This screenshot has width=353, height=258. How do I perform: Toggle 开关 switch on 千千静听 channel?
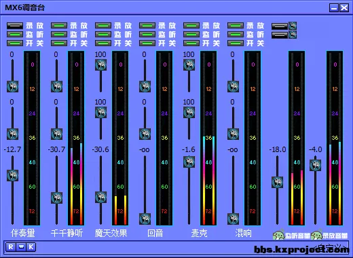(x=59, y=43)
